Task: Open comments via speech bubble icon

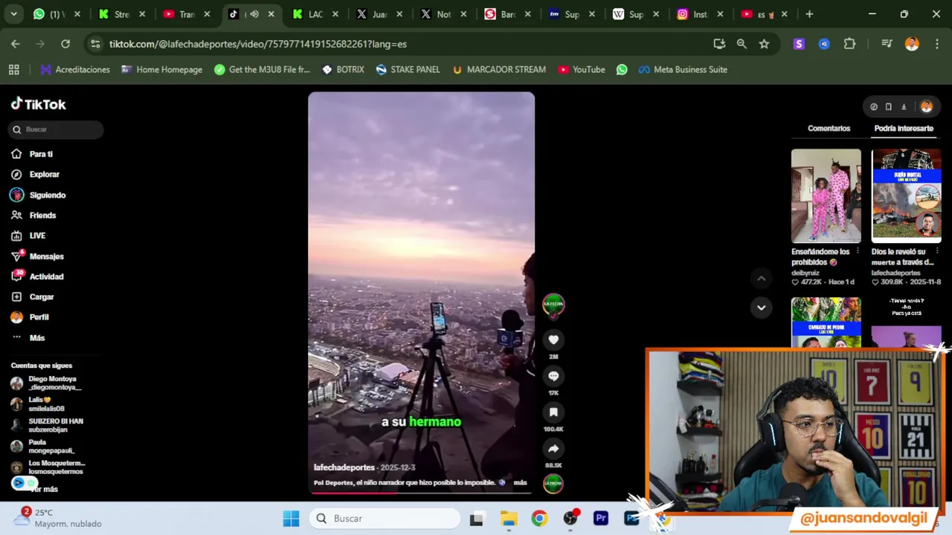Action: click(553, 376)
